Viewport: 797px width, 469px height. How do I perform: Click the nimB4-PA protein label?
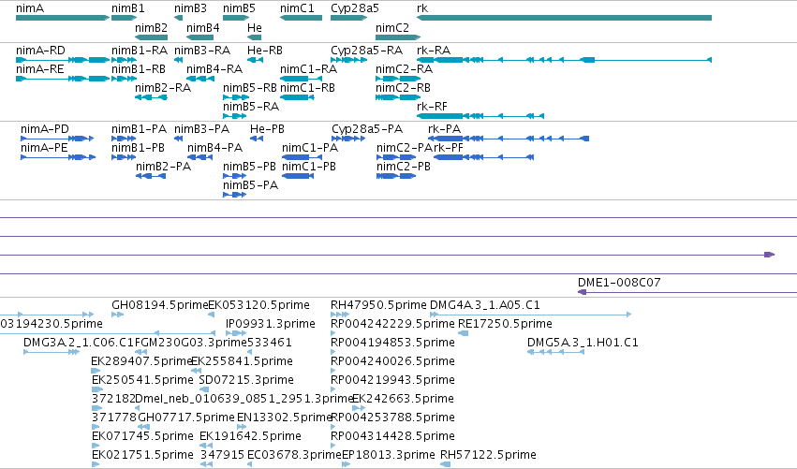tap(215, 148)
